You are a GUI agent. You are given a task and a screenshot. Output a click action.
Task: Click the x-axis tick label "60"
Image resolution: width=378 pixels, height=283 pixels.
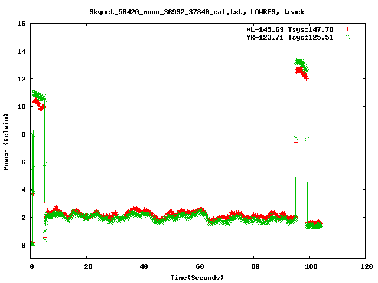pos(200,266)
